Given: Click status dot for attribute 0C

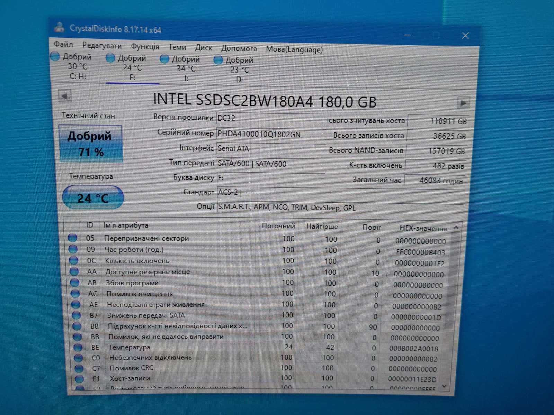Looking at the screenshot, I should [73, 260].
